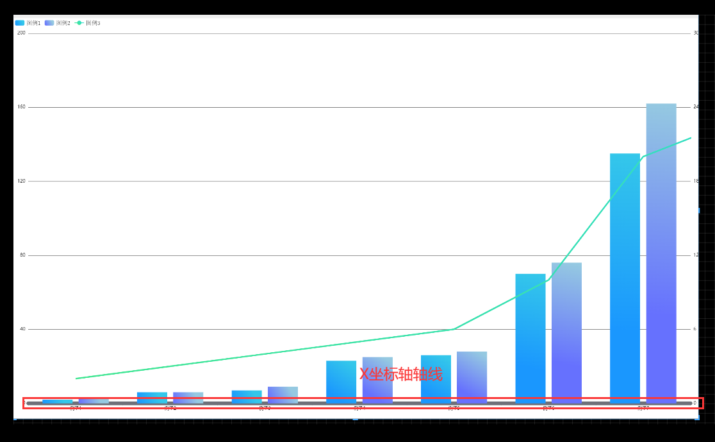The height and width of the screenshot is (442, 715).
Task: Click the right-edge middle selection handle
Action: pos(698,210)
